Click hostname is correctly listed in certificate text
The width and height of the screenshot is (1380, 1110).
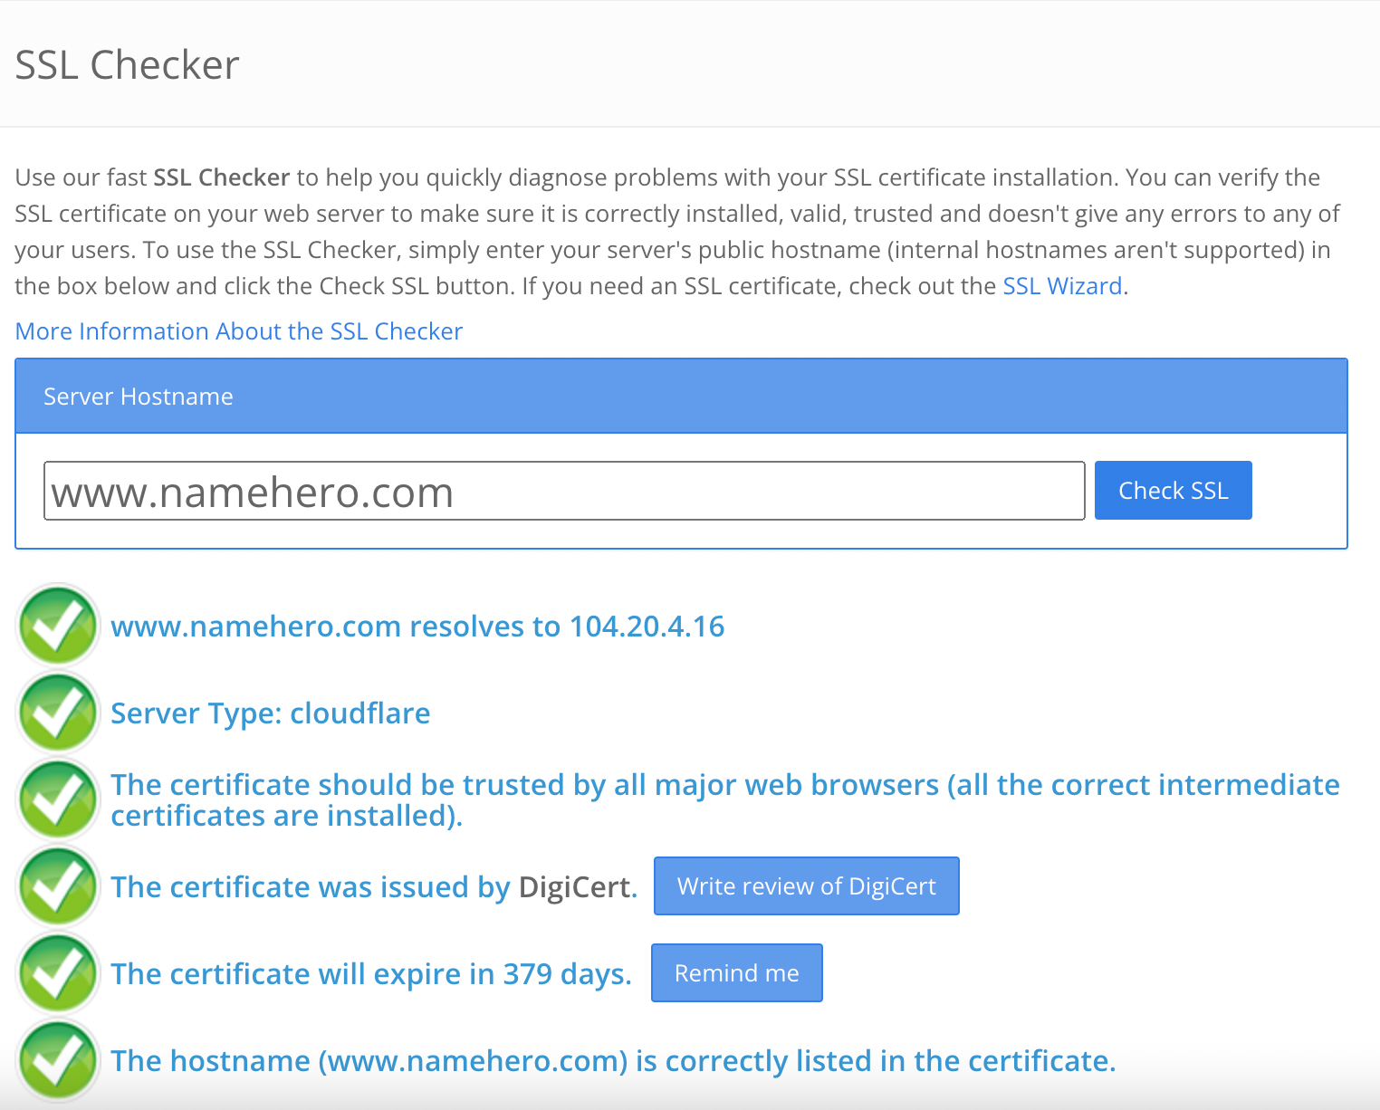tap(613, 1061)
